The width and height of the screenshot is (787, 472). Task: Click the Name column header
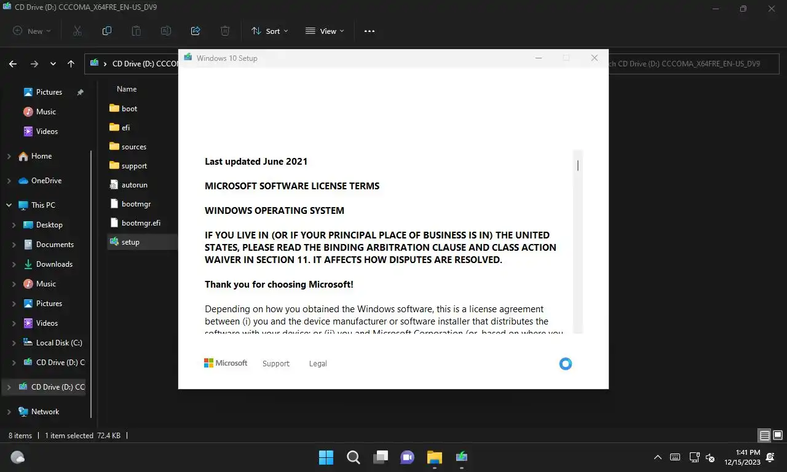click(127, 89)
